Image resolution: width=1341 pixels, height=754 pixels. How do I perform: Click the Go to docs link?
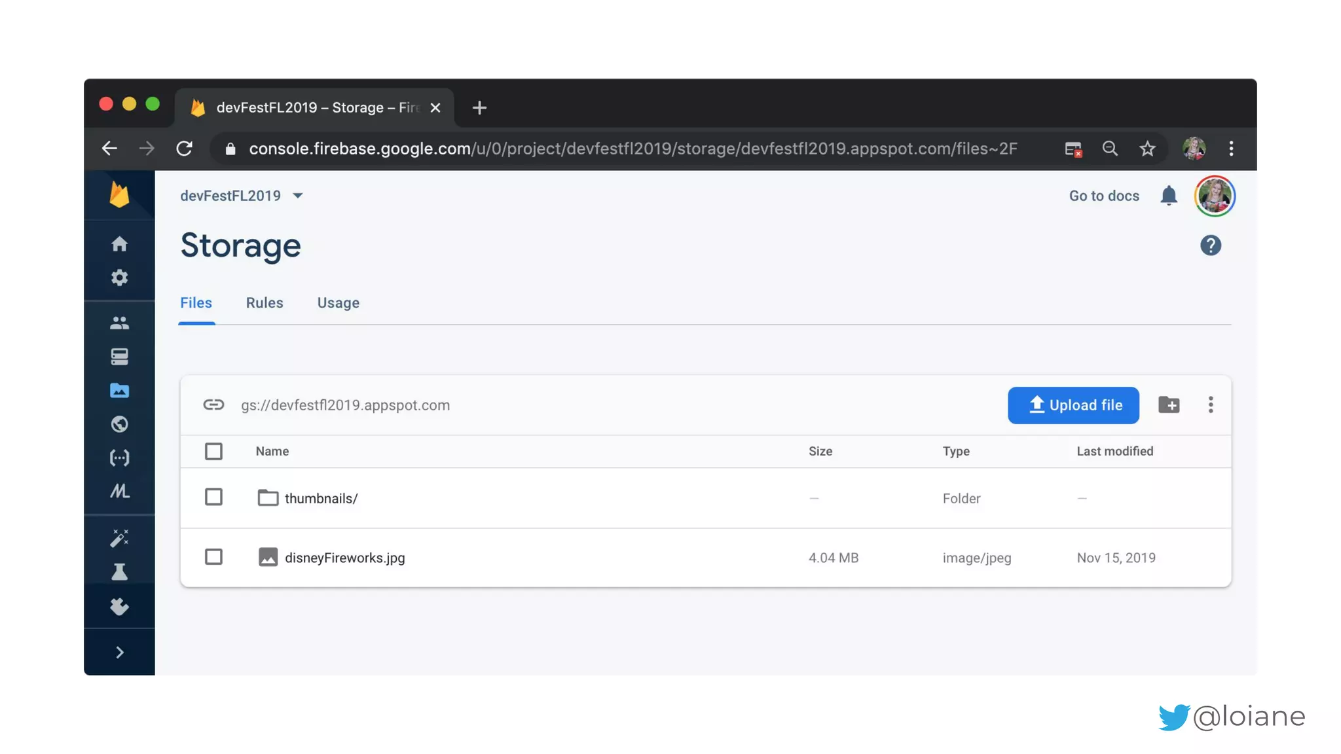pos(1104,196)
